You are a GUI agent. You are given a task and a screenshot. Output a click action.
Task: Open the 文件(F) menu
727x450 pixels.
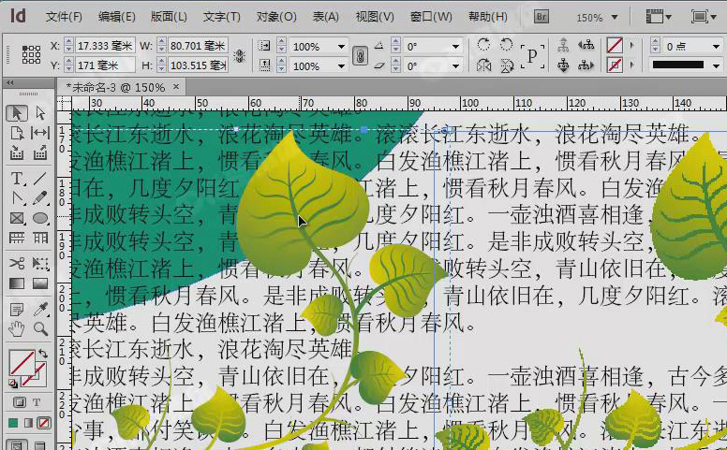click(64, 17)
